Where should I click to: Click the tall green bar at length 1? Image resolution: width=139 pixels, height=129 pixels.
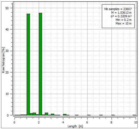[x=28, y=64]
